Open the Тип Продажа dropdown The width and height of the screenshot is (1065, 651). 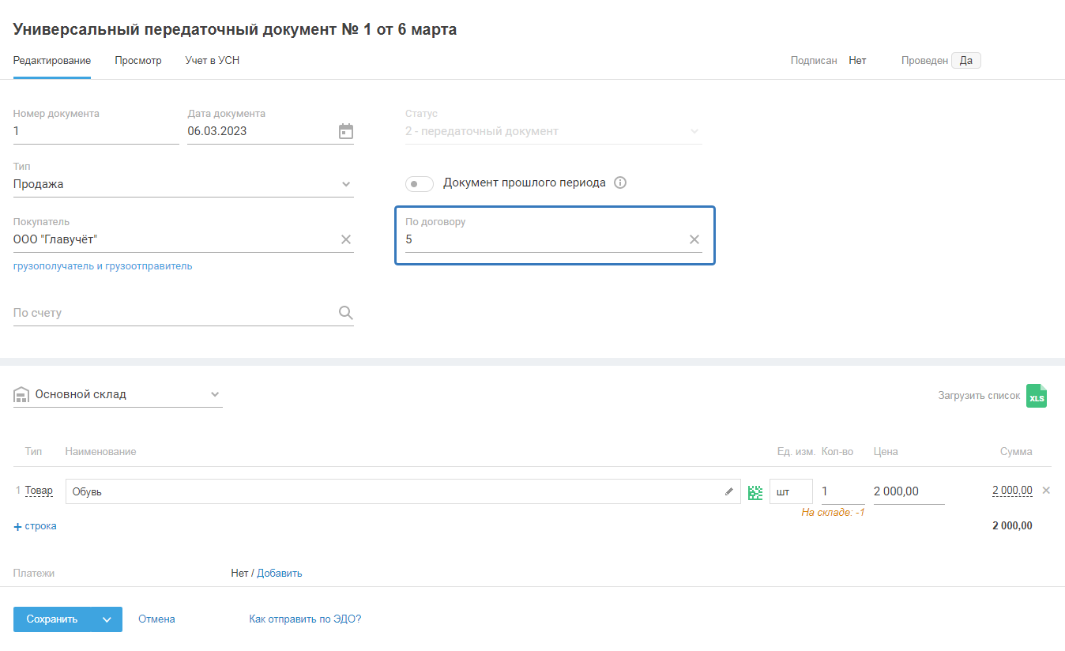coord(345,184)
